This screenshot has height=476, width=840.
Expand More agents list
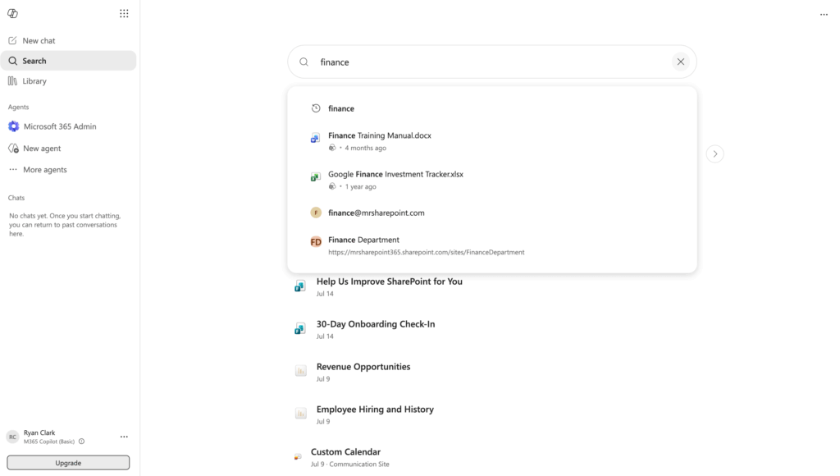(x=69, y=169)
